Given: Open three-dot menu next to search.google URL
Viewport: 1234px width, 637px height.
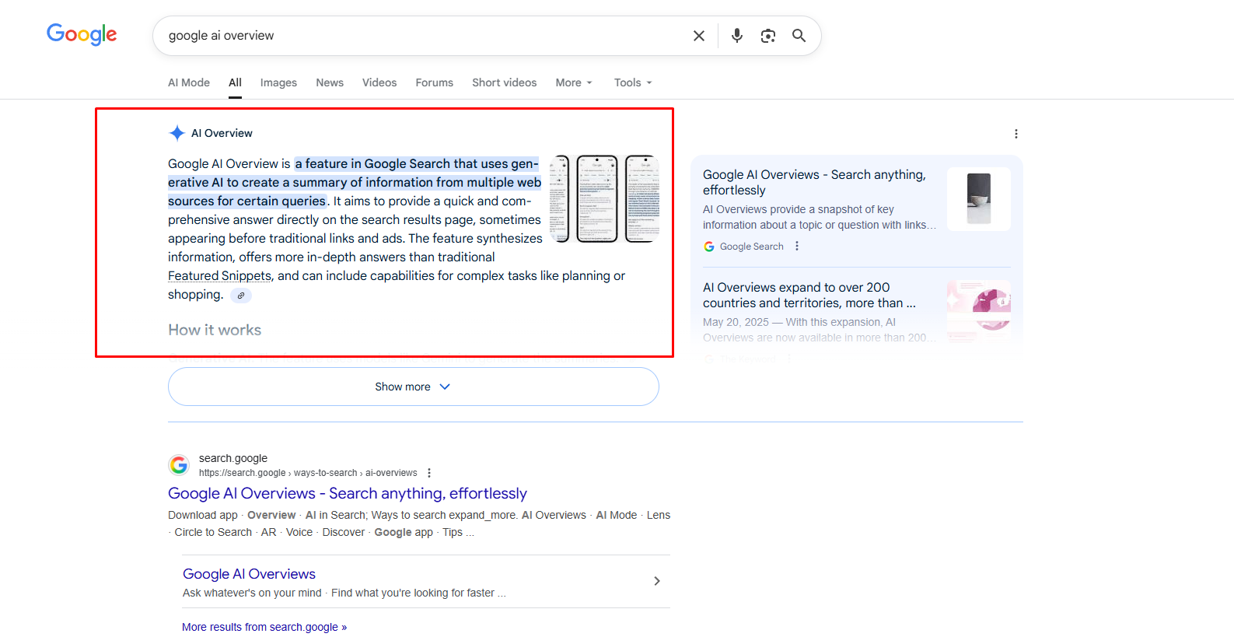Looking at the screenshot, I should tap(429, 473).
